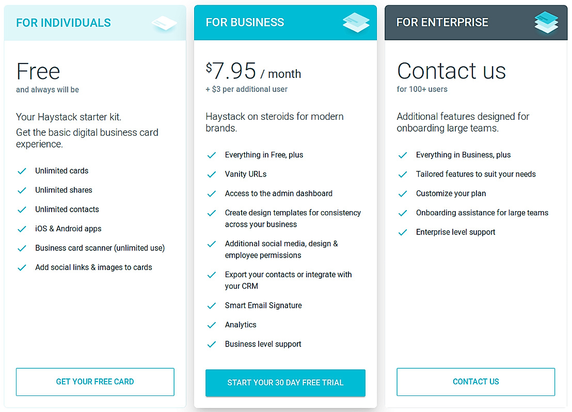The width and height of the screenshot is (572, 412).
Task: Click the layered cards icon beside FOR BUSINESS
Action: 356,22
